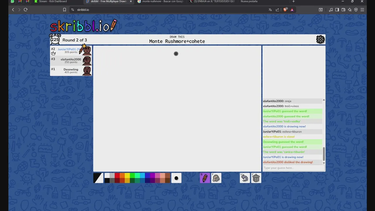Click chat scroll down arrow
The image size is (375, 211).
coord(324,163)
